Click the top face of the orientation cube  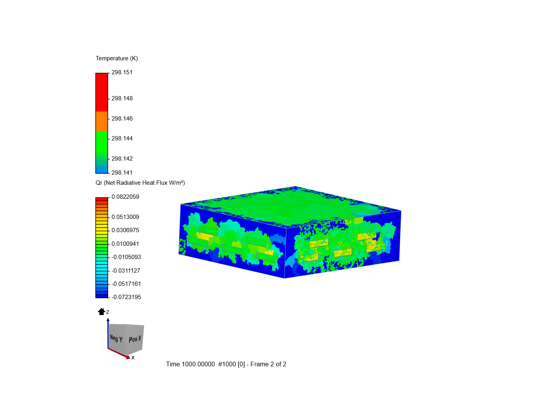click(x=126, y=324)
